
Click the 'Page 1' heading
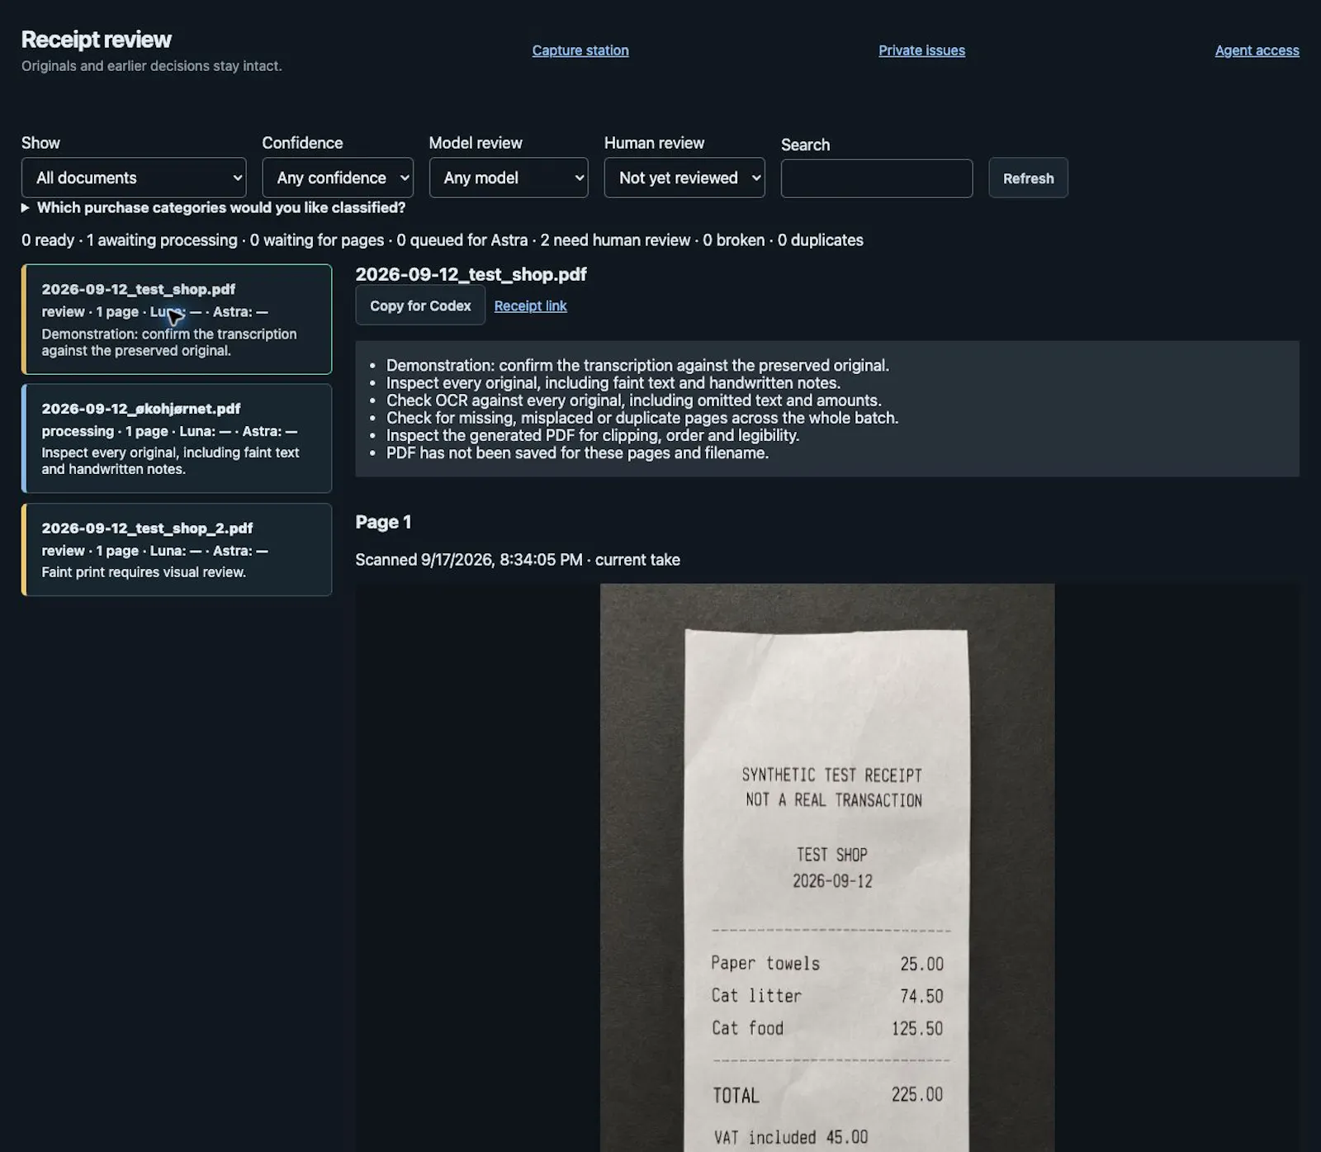pos(383,522)
